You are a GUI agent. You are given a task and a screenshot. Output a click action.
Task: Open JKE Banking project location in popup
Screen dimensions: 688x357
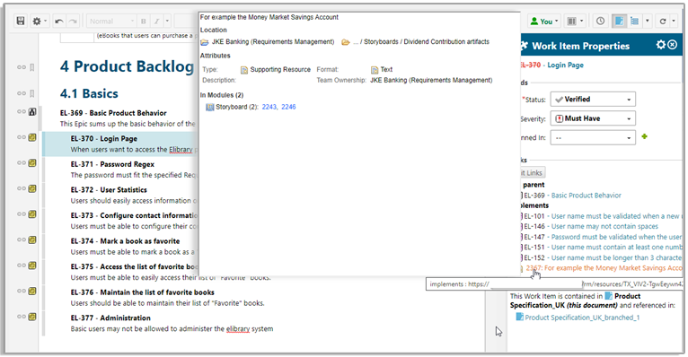272,42
